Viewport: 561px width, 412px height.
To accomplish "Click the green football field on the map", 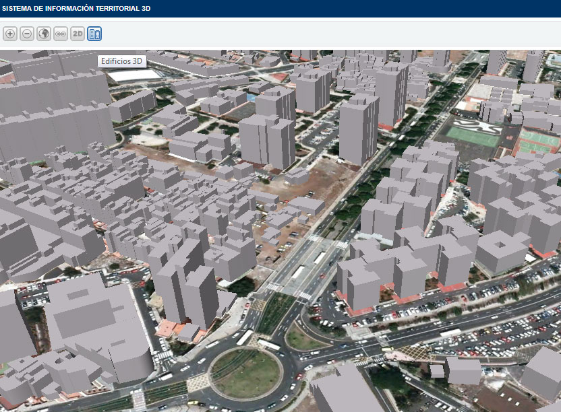I will point(473,137).
